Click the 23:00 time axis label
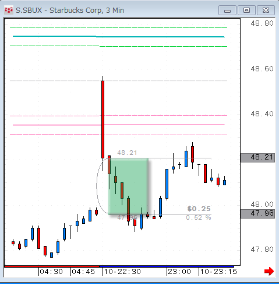Screen dimensions: 279x284 click(x=179, y=272)
